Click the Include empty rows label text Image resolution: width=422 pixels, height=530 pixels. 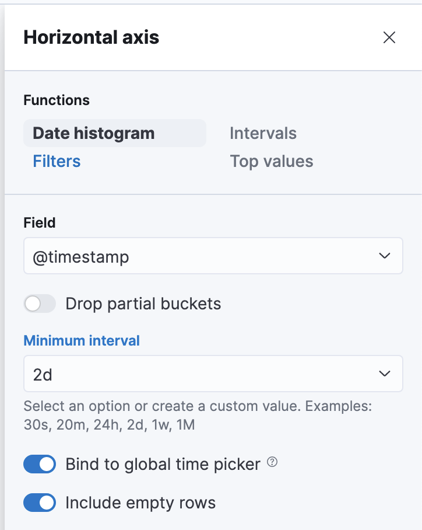[140, 503]
